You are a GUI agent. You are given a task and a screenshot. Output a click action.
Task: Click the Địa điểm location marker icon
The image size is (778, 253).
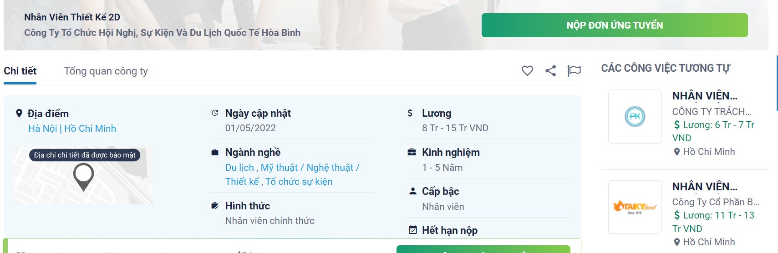(19, 113)
